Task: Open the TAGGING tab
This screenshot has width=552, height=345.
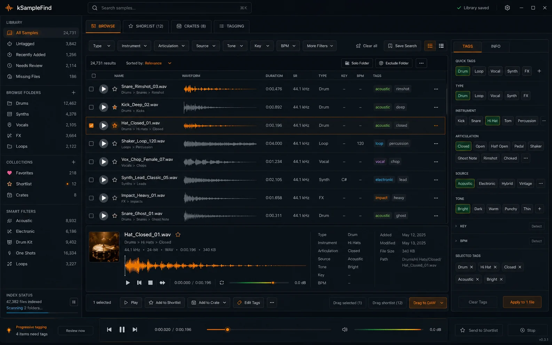Action: coord(232,26)
